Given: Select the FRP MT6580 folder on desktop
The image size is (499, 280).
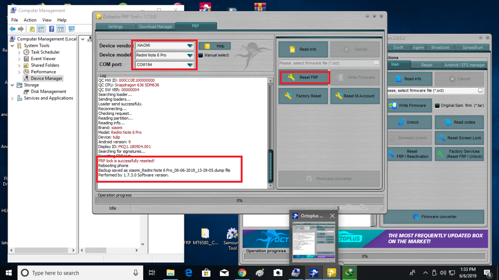Looking at the screenshot, I should [x=204, y=237].
